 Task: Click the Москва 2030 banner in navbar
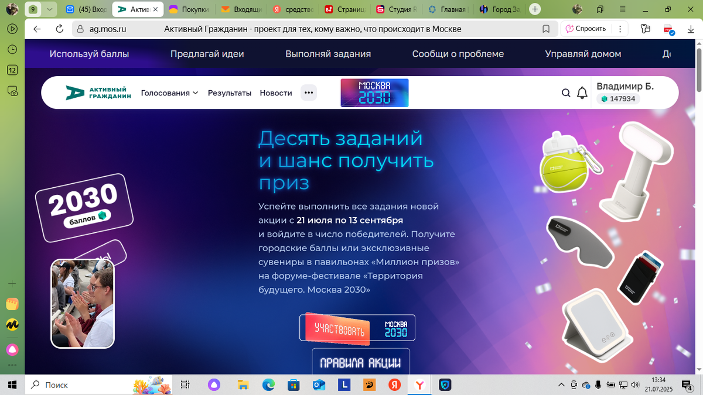point(374,92)
